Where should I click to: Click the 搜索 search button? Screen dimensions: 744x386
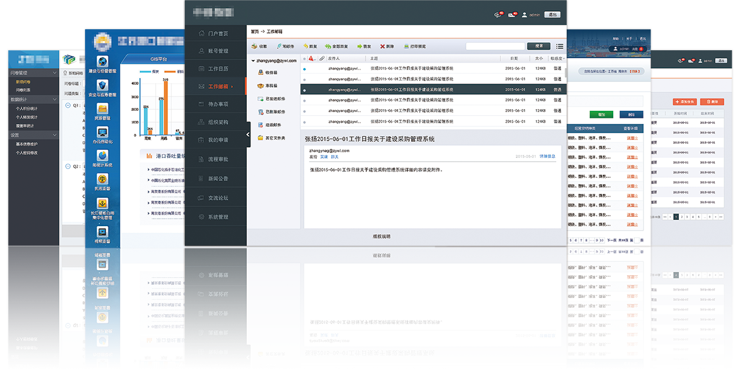click(x=539, y=47)
